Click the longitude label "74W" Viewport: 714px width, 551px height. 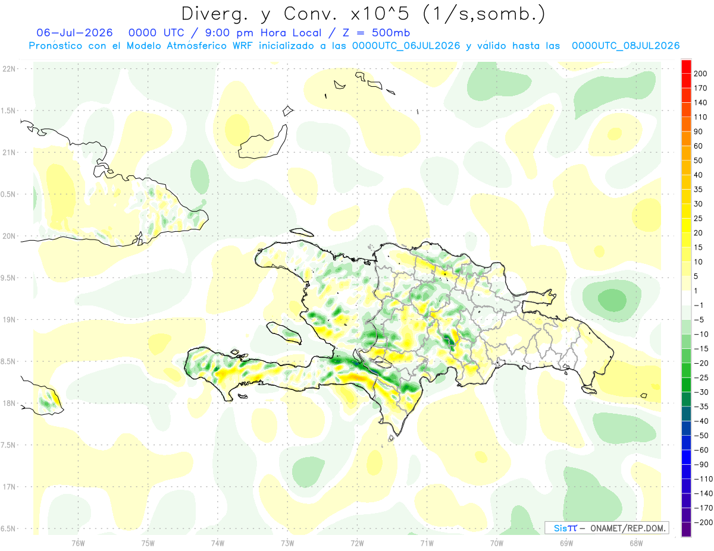217,543
